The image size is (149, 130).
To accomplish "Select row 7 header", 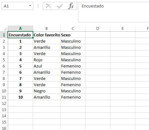I will [x=4, y=72].
